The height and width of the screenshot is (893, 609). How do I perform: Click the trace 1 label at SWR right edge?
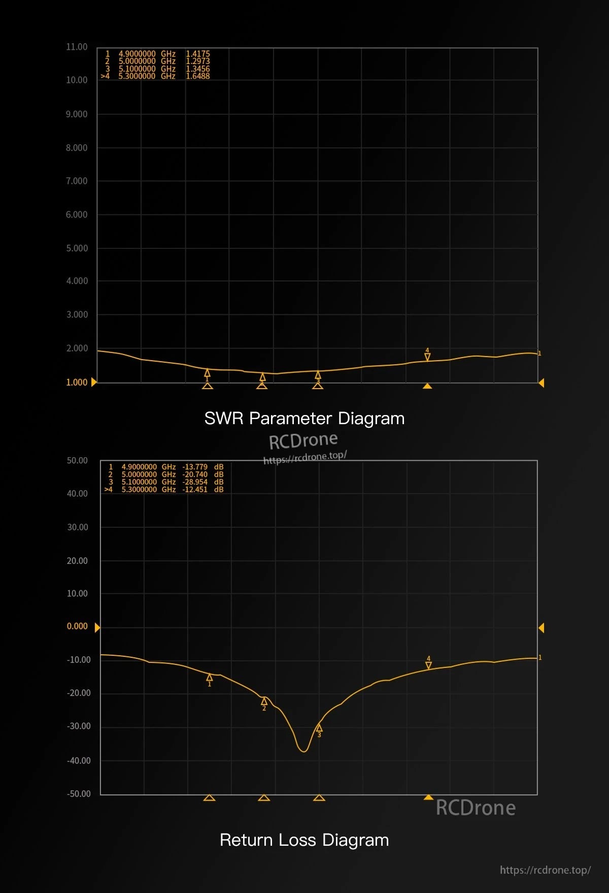[x=539, y=354]
